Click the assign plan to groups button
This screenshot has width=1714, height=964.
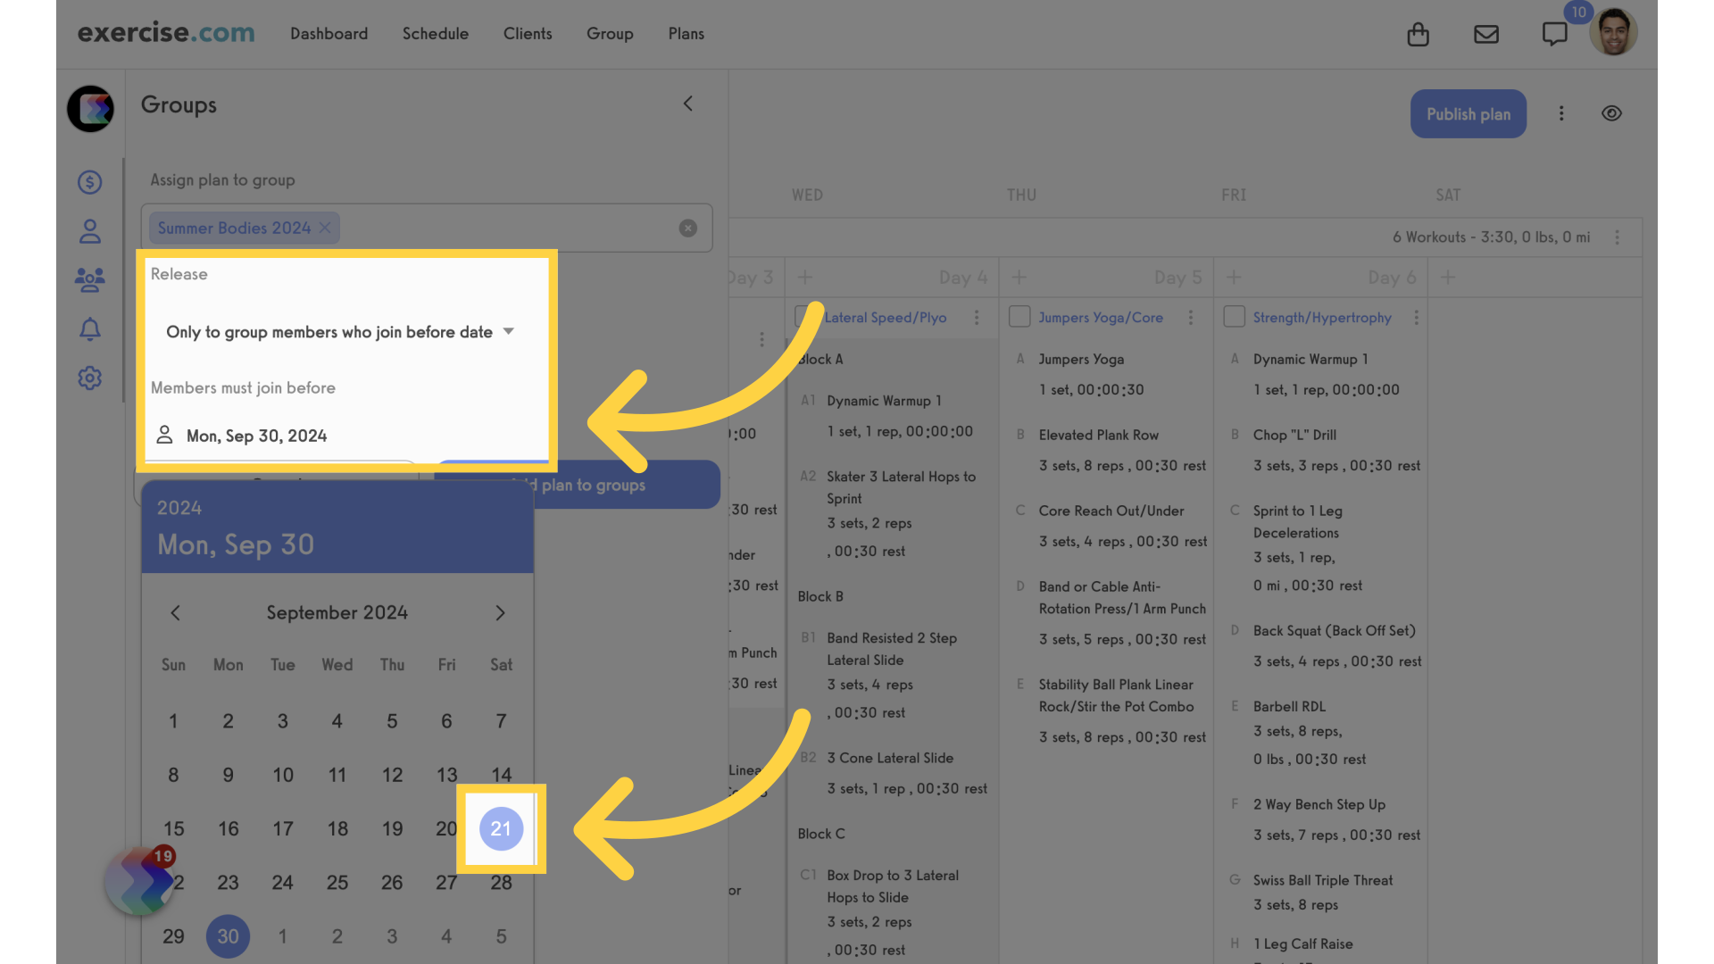[577, 485]
